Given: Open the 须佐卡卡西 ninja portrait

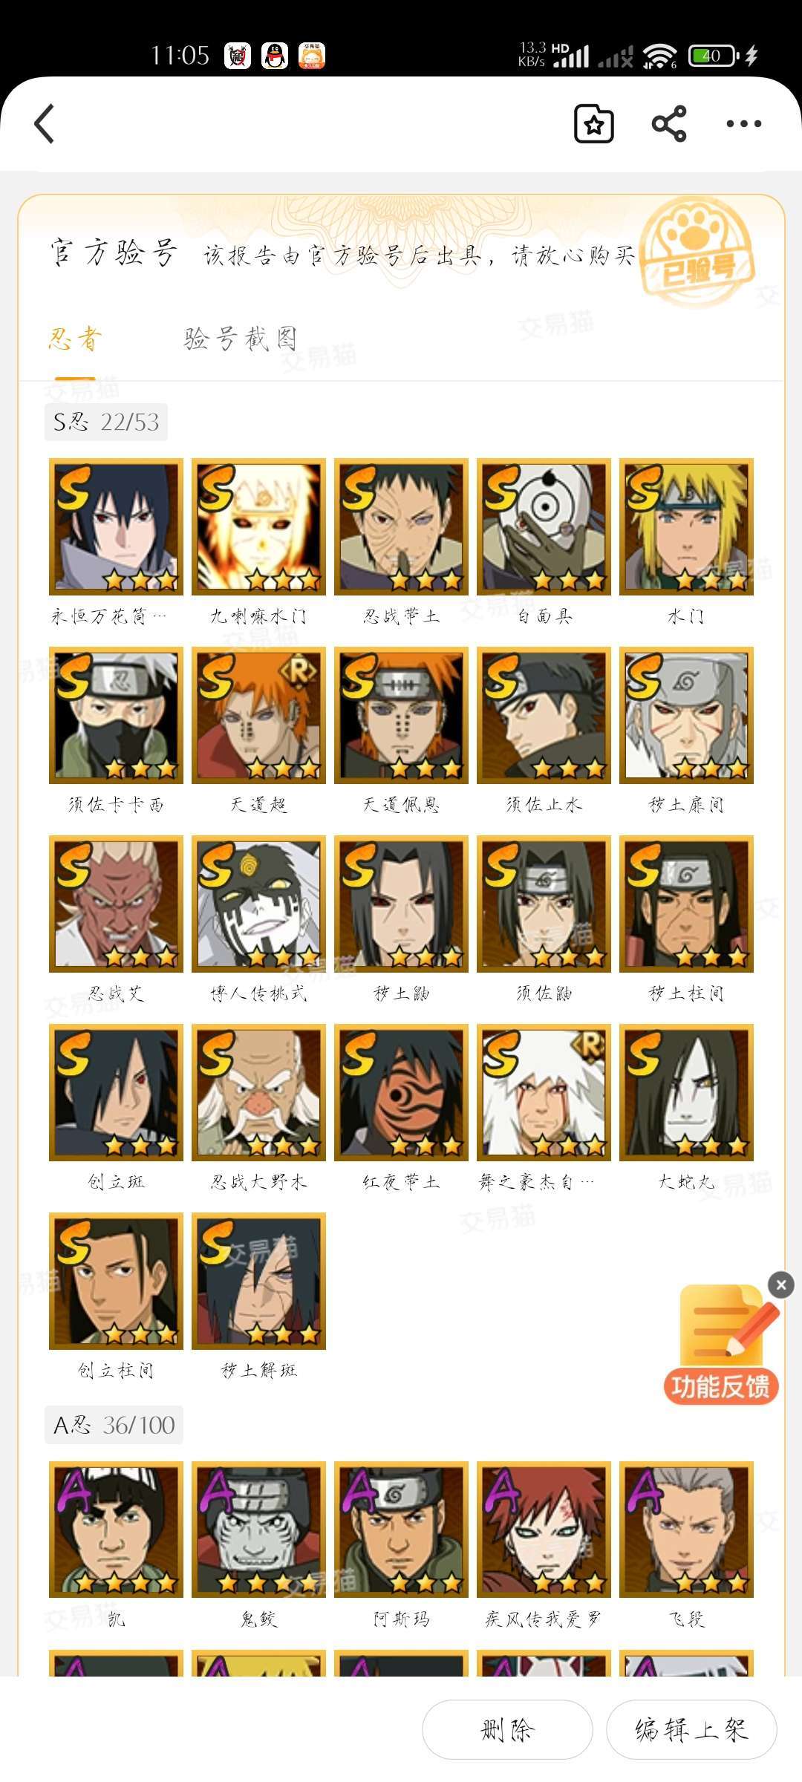Looking at the screenshot, I should pos(116,715).
